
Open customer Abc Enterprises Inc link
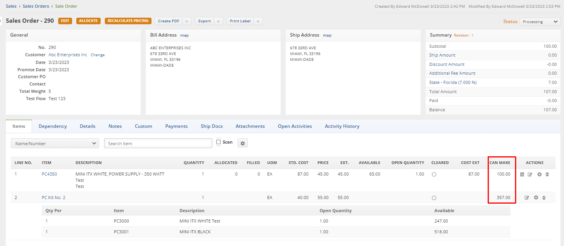point(68,55)
